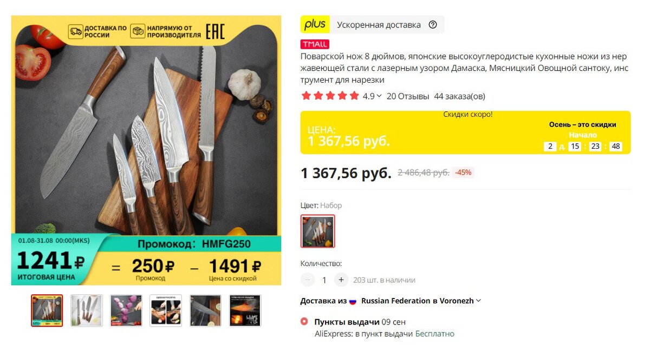The width and height of the screenshot is (650, 345).
Task: Open the accelerated delivery help question mark
Action: click(433, 24)
